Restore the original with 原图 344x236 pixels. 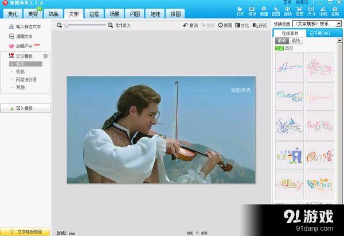coord(225,25)
